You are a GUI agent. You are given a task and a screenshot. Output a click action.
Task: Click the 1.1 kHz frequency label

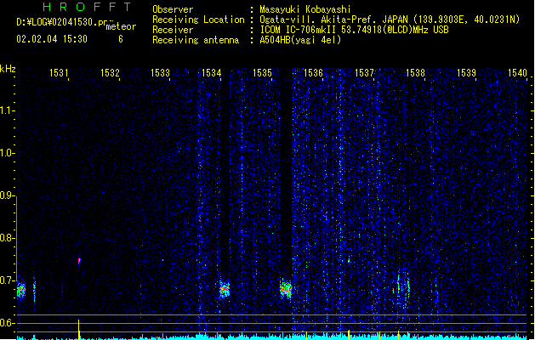click(x=7, y=110)
